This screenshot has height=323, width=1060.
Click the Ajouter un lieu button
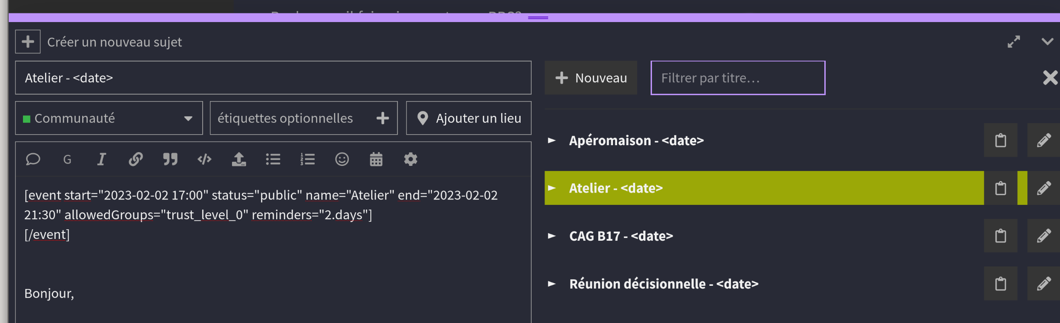click(469, 118)
